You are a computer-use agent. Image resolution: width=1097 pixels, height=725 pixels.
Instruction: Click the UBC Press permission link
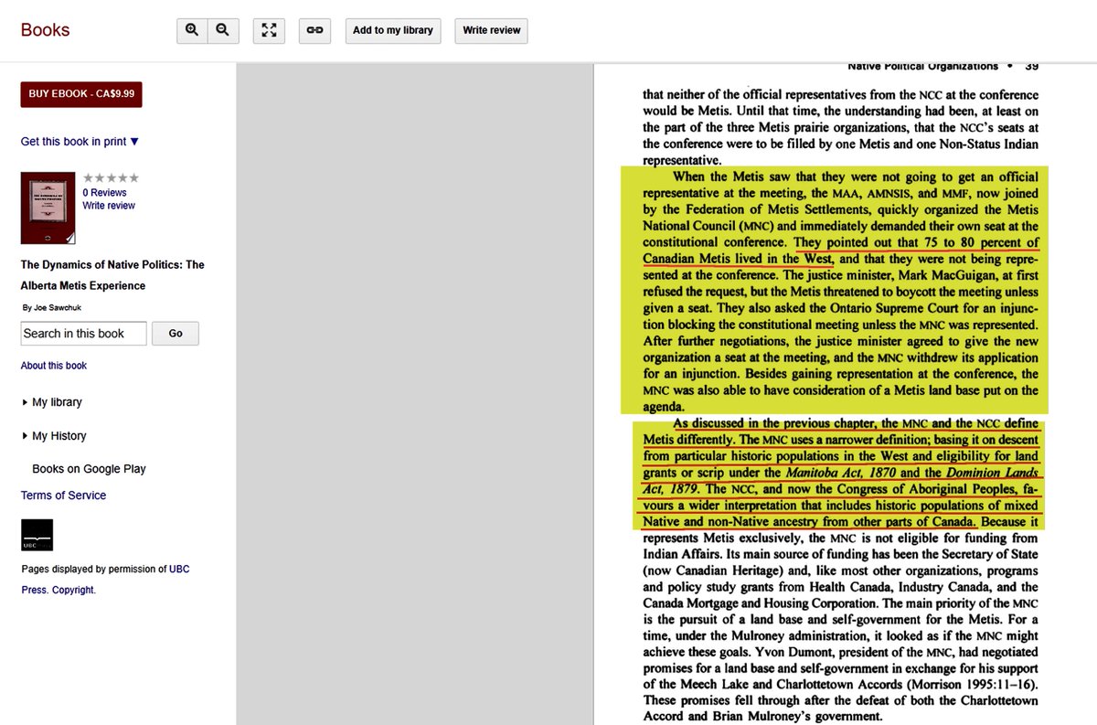tap(179, 569)
